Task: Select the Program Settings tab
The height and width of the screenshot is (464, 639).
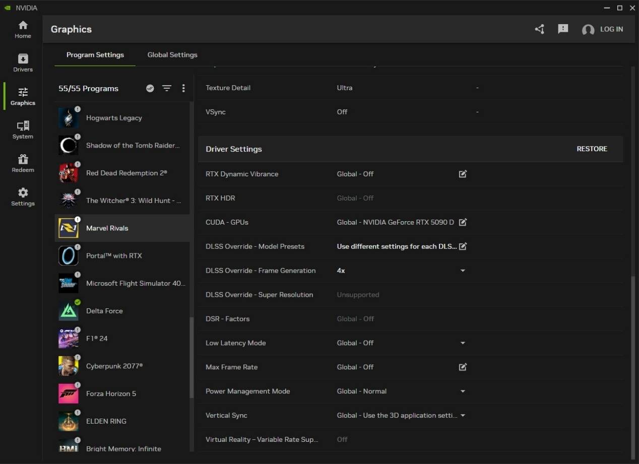Action: (95, 55)
